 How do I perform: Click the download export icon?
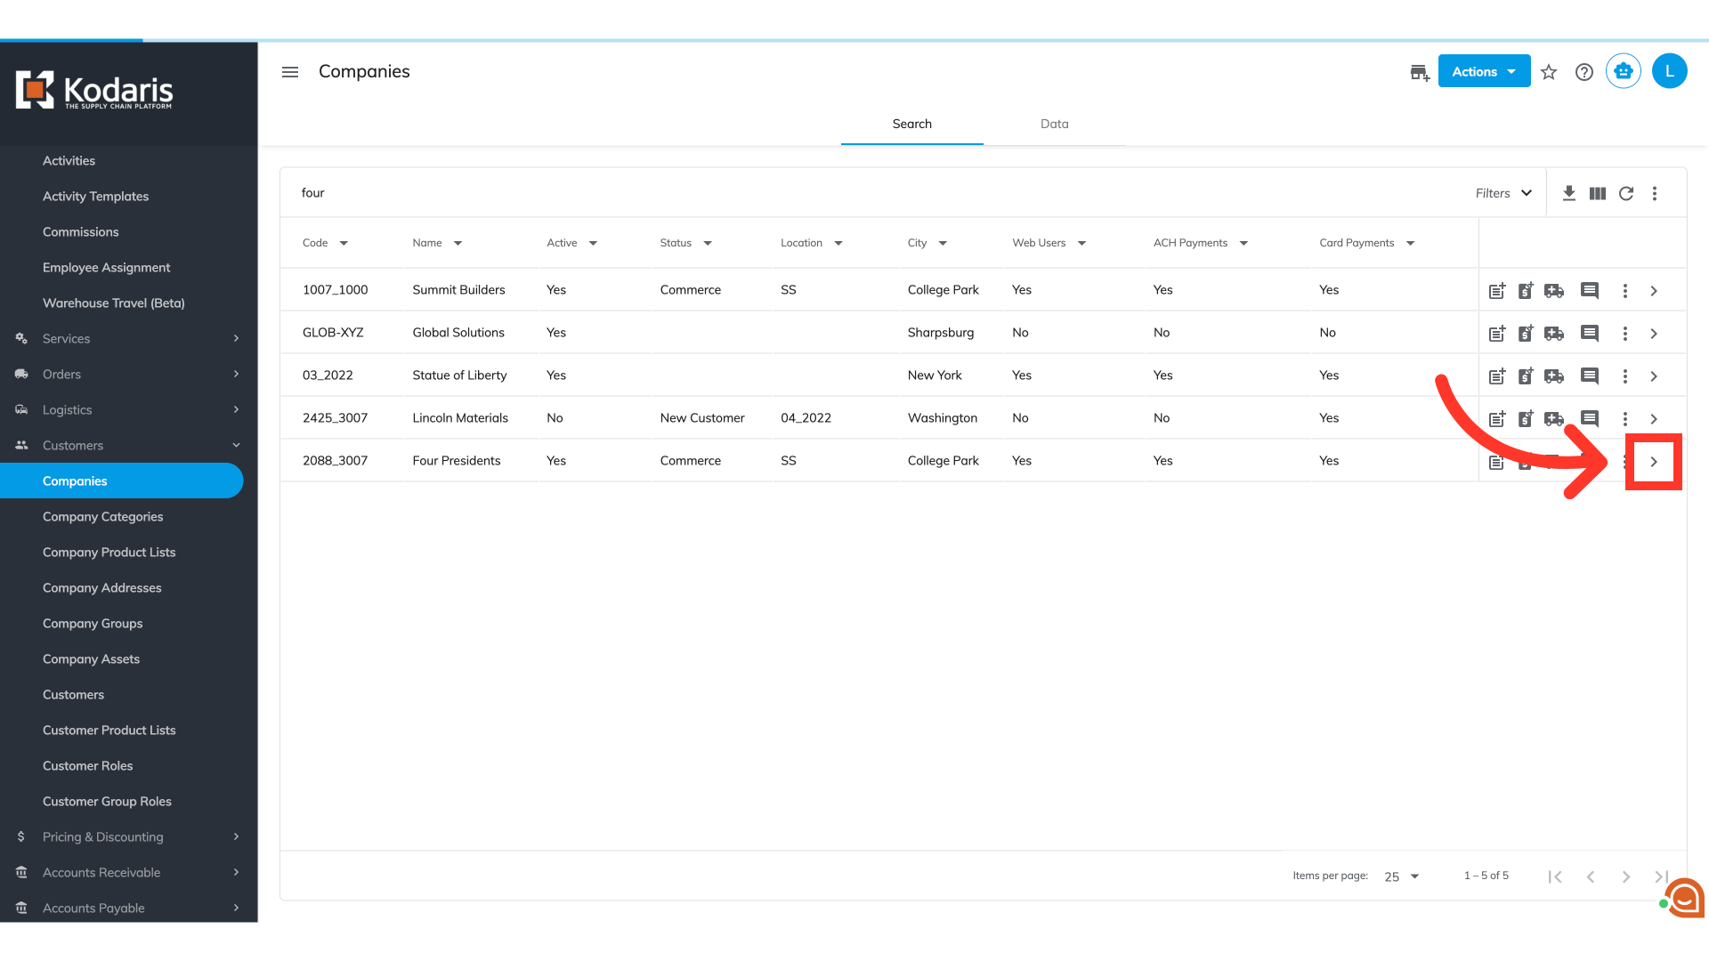[x=1569, y=193]
